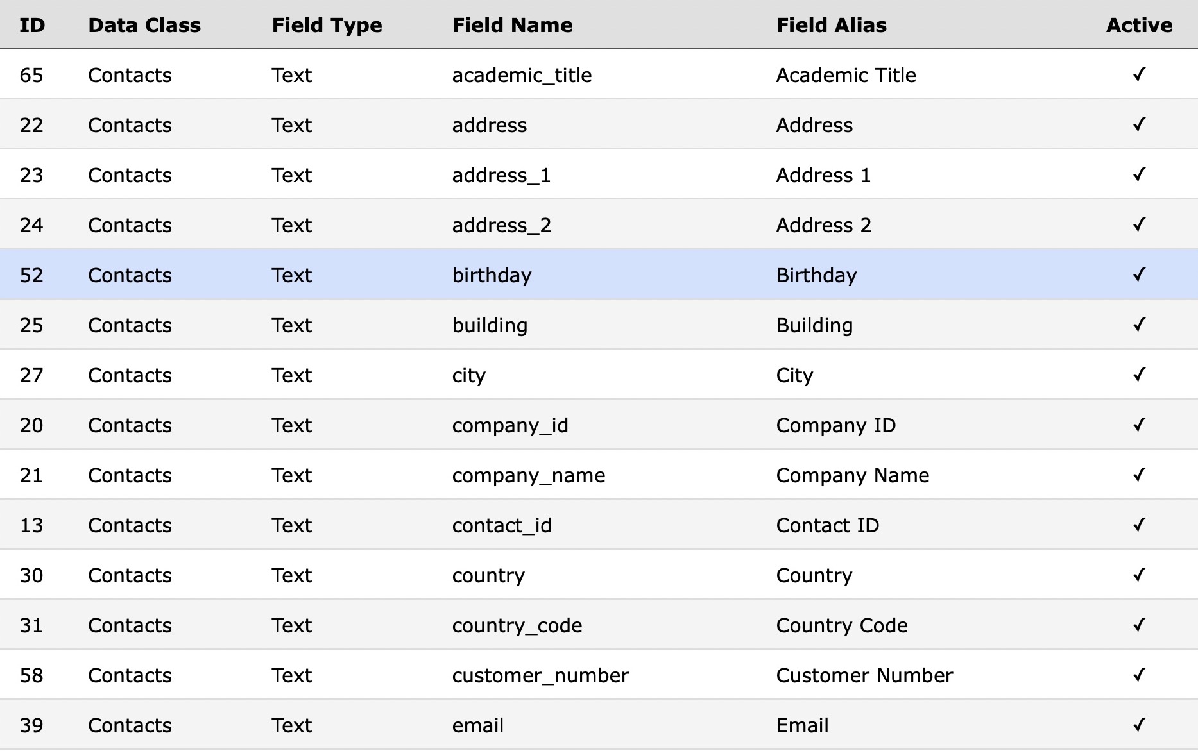Click the Field Type column header
The height and width of the screenshot is (751, 1198).
327,25
